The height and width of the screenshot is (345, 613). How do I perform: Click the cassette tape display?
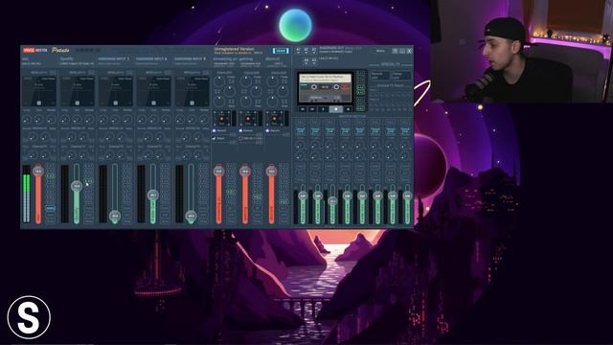(326, 88)
